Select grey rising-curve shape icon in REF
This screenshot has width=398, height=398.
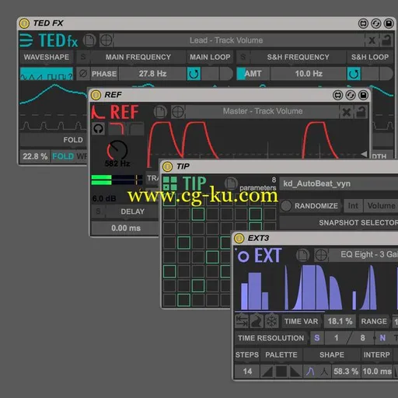(x=136, y=129)
